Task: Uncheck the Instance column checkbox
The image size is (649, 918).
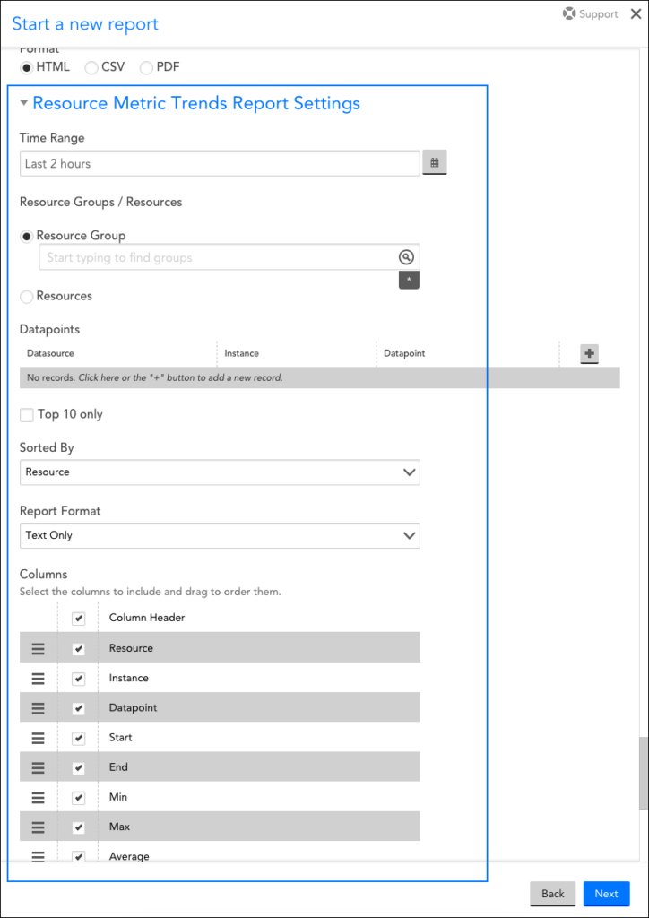Action: [79, 679]
